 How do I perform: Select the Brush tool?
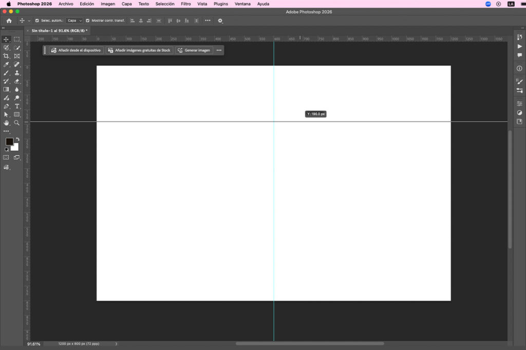pyautogui.click(x=6, y=73)
